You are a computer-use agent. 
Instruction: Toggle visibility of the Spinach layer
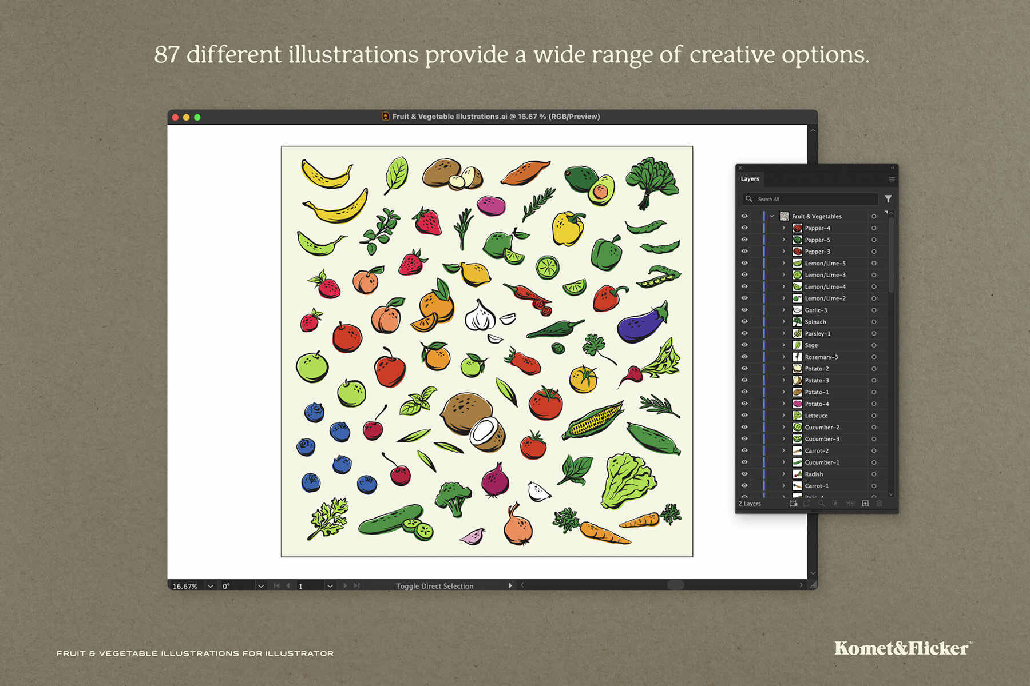tap(744, 321)
